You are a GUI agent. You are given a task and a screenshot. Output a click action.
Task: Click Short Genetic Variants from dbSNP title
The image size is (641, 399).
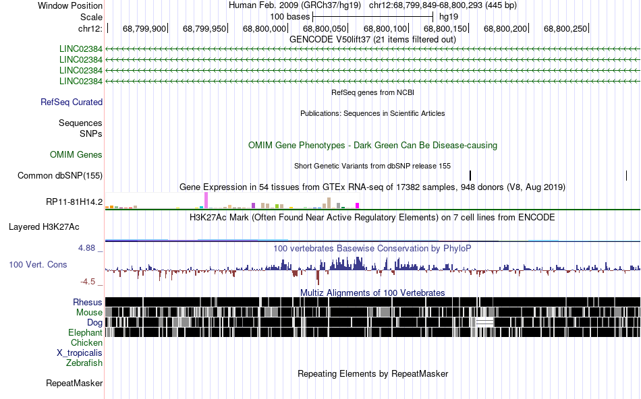pyautogui.click(x=372, y=166)
